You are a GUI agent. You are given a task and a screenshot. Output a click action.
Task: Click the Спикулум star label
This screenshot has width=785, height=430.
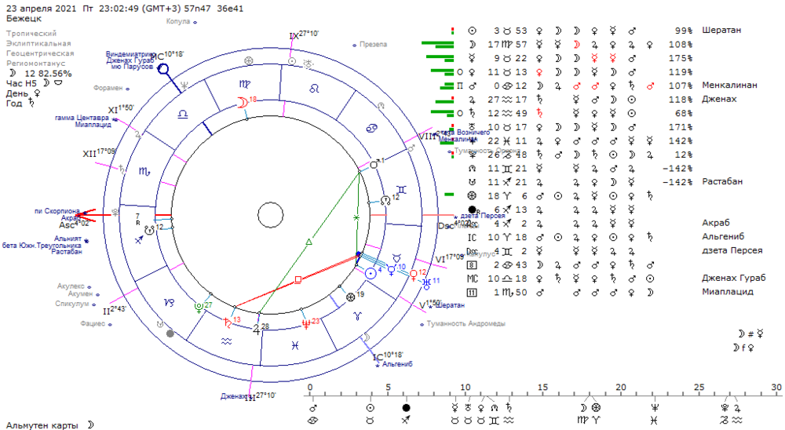pos(72,304)
